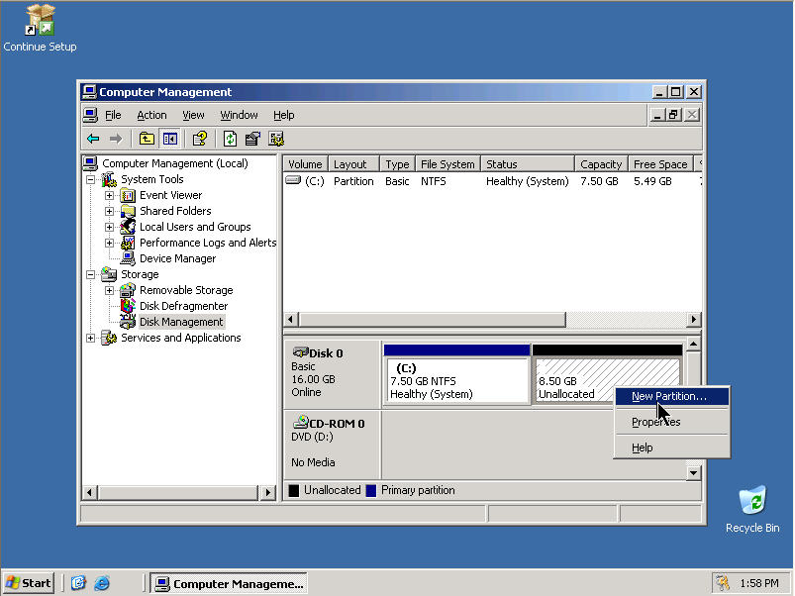Select the System Tools icon in tree

pyautogui.click(x=109, y=179)
